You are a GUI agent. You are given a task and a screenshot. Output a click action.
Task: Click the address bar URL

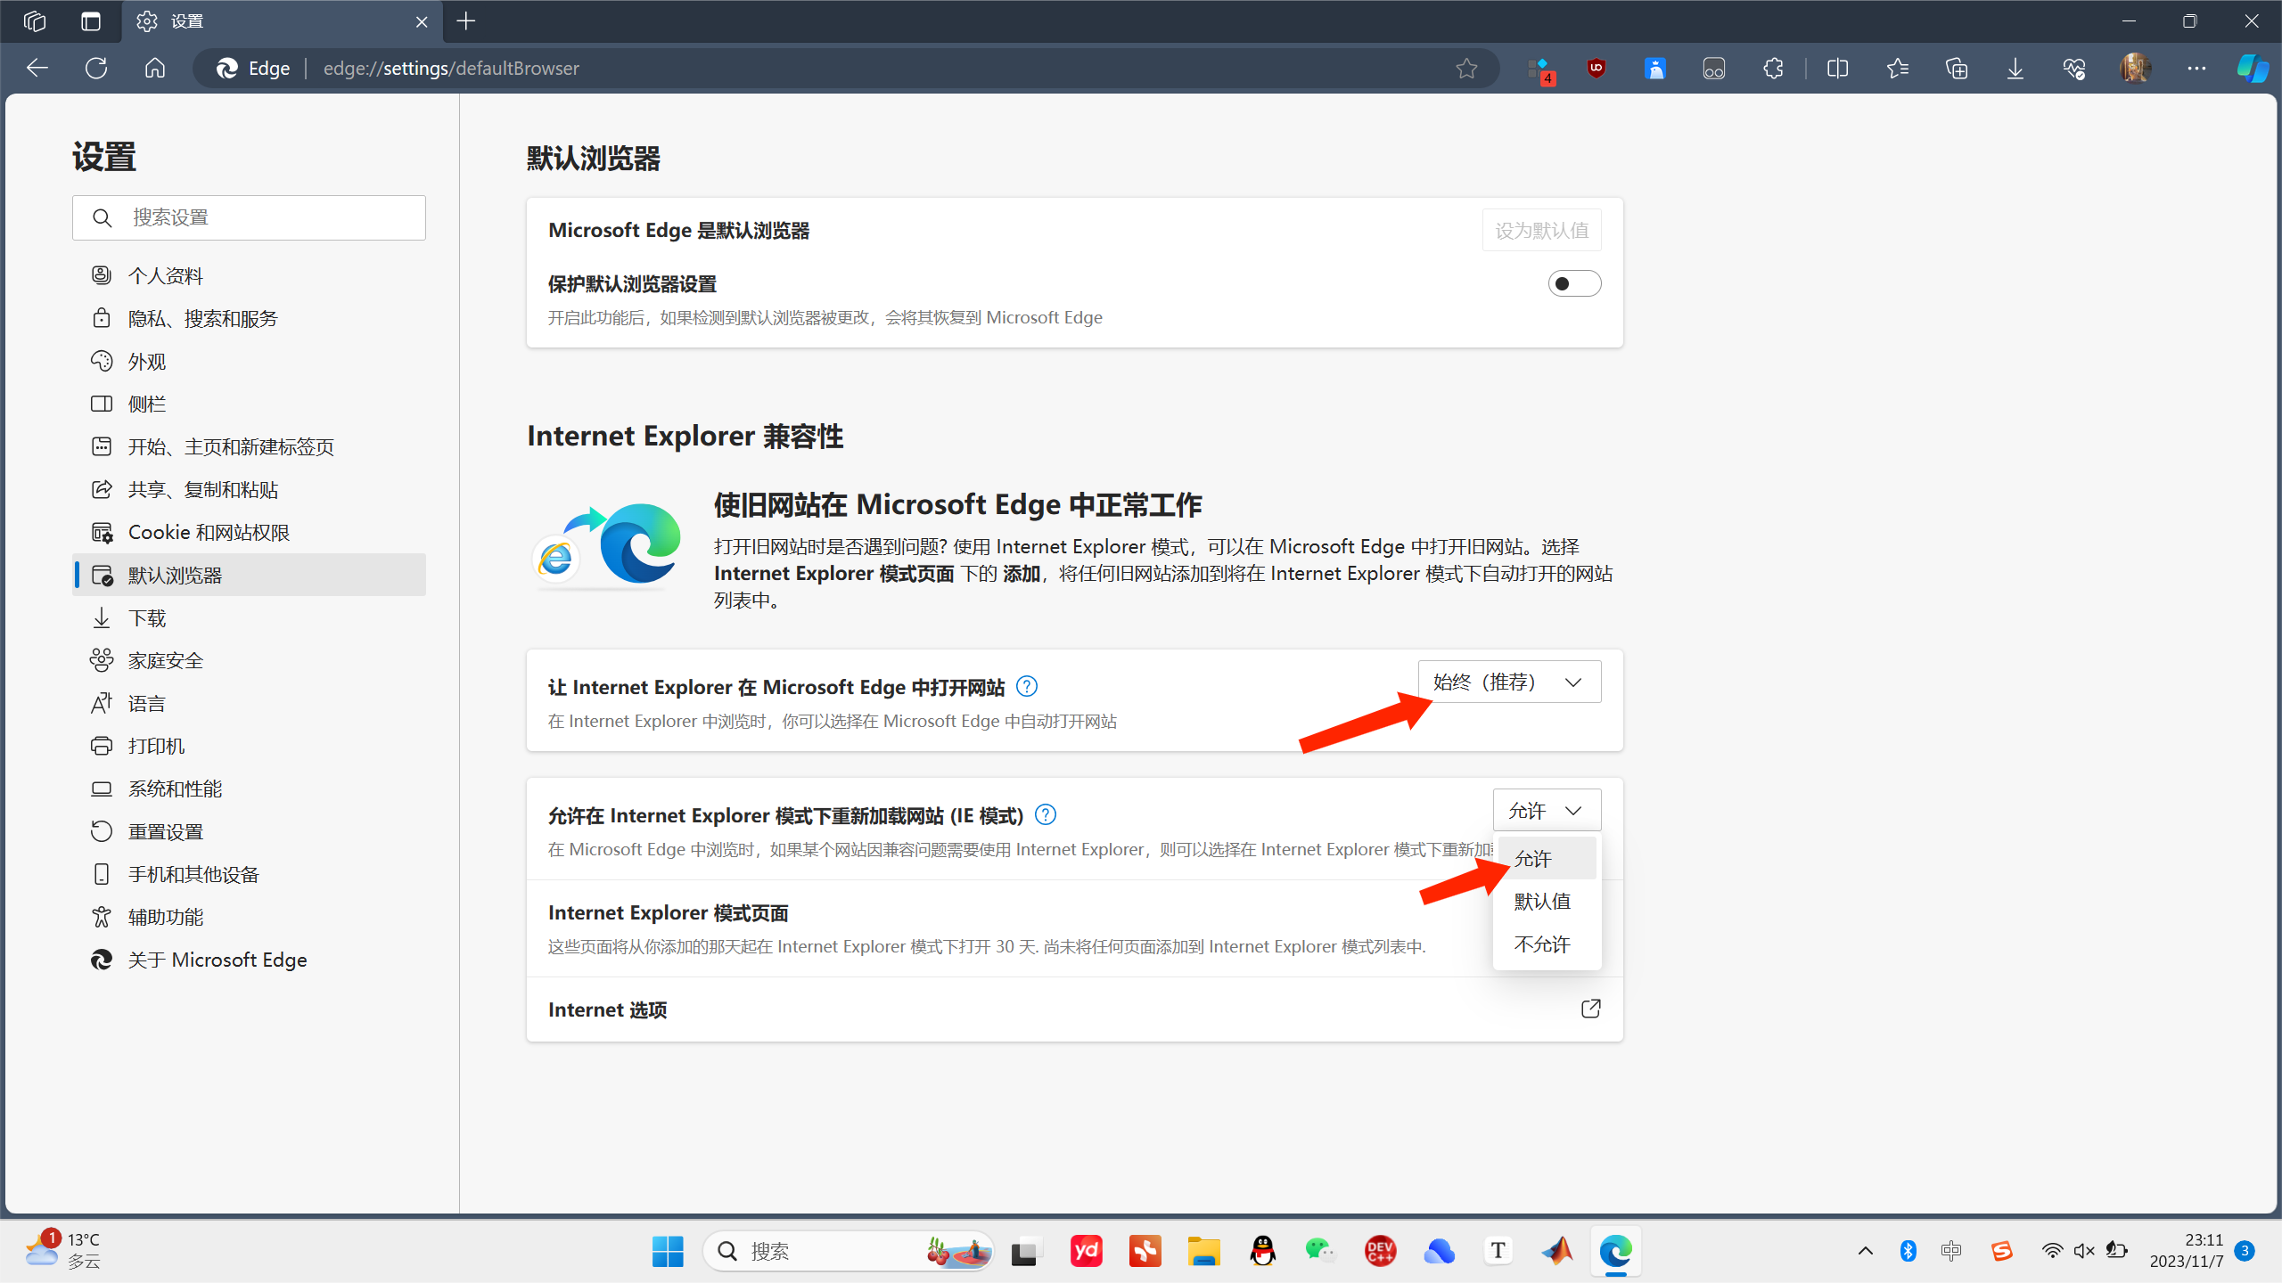coord(451,69)
